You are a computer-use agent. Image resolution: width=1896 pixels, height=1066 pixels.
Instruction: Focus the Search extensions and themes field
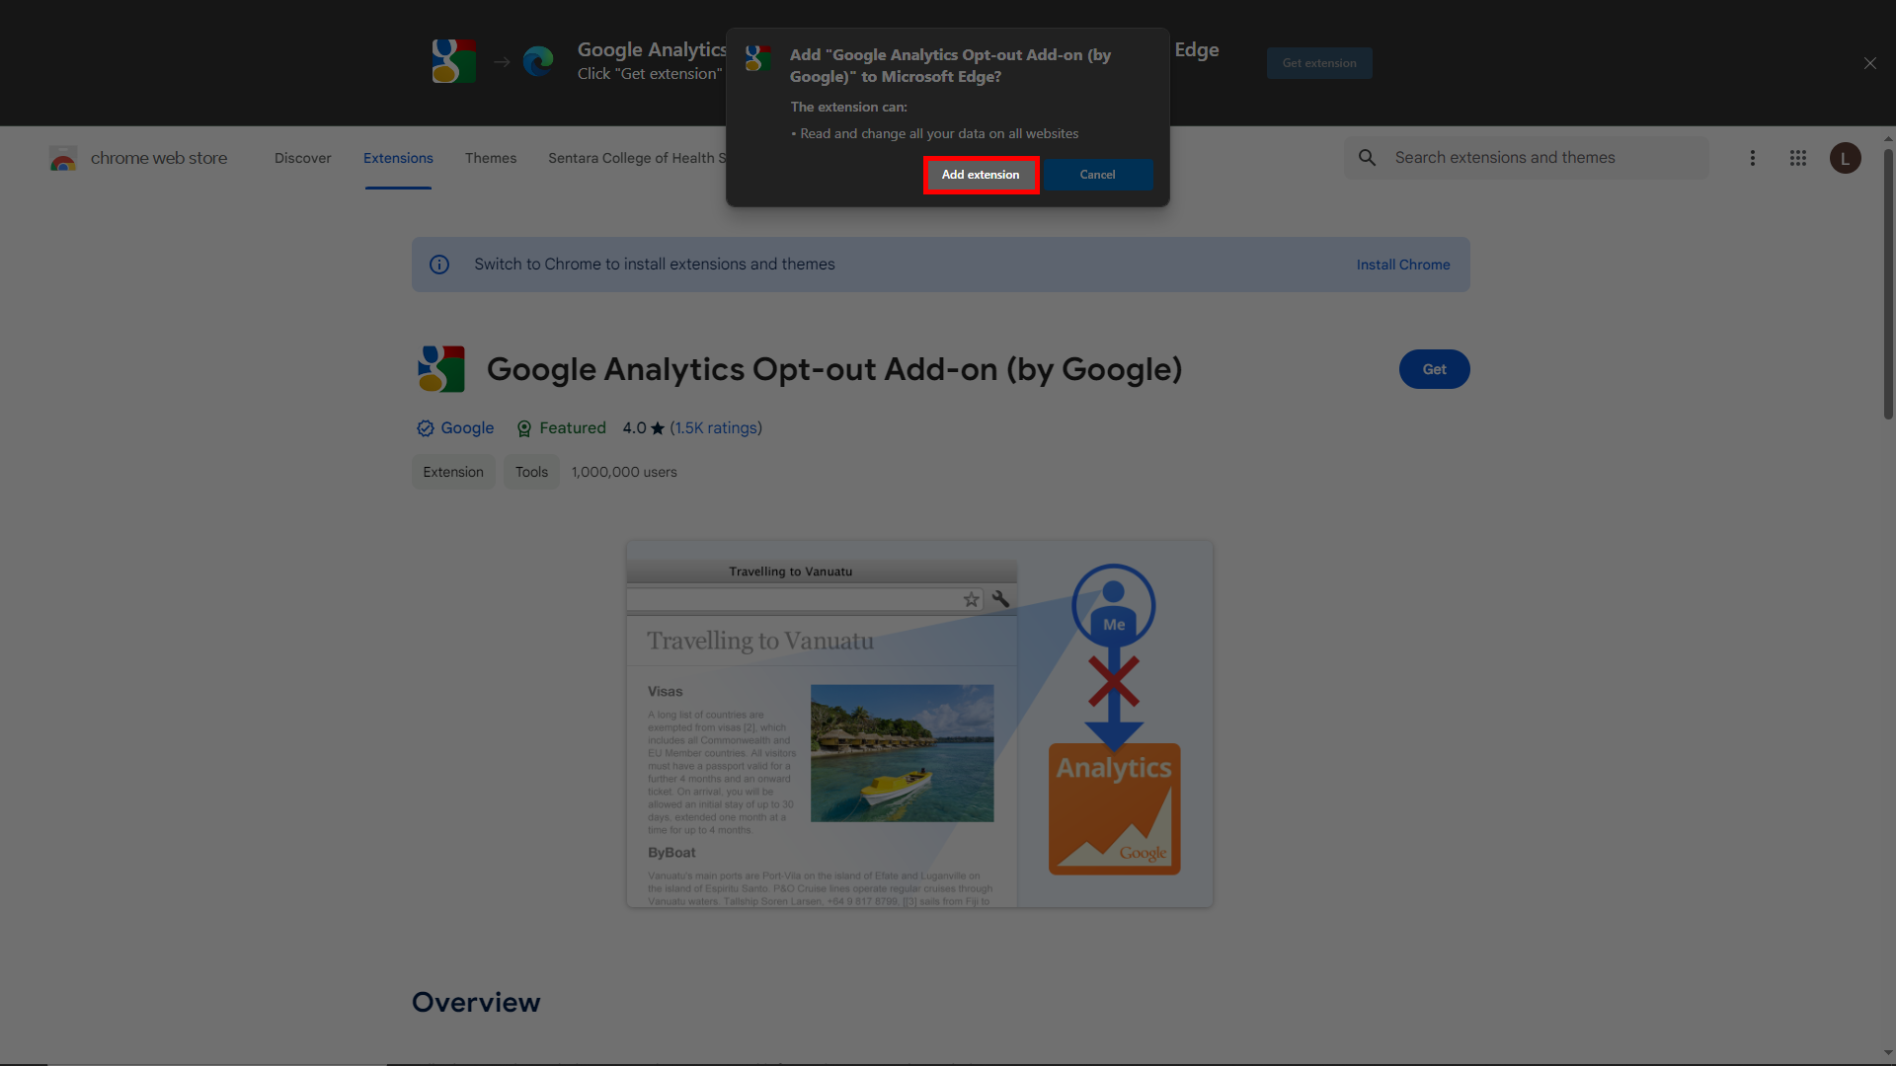click(1527, 158)
